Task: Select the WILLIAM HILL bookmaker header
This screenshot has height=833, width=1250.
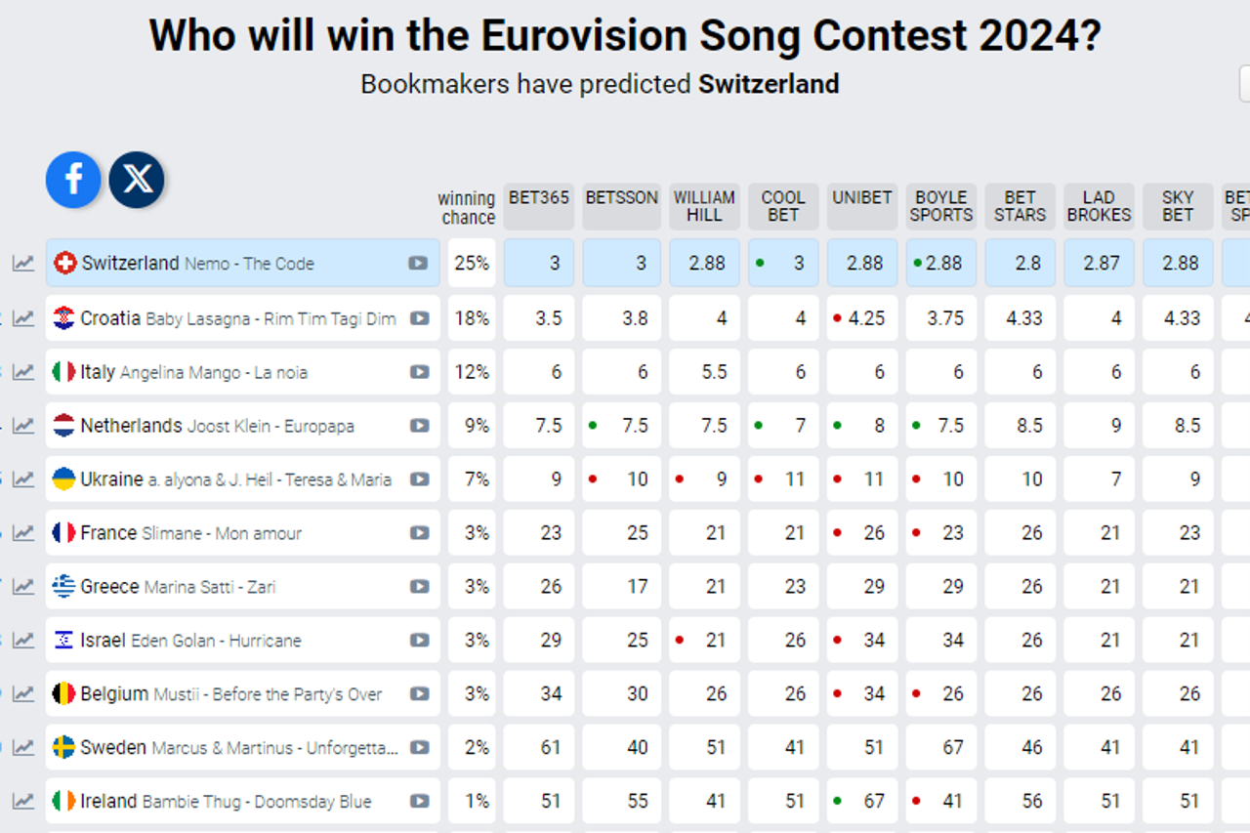Action: tap(704, 206)
